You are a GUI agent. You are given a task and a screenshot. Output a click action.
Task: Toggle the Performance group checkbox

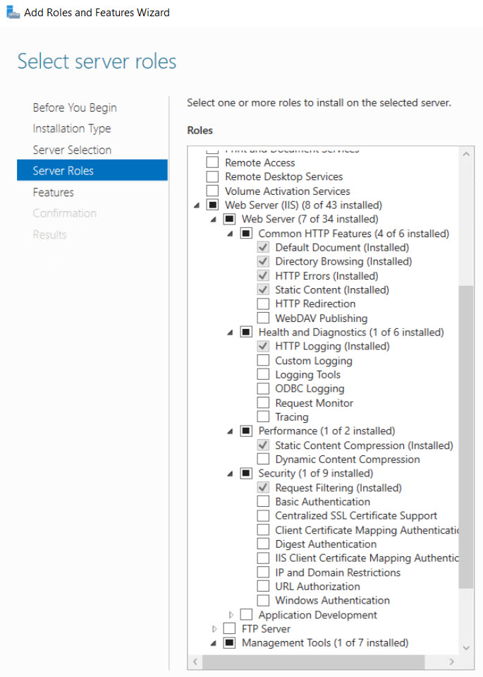(246, 431)
